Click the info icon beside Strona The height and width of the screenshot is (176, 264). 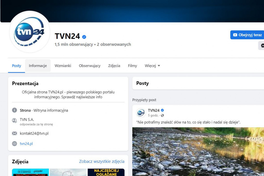point(14,110)
